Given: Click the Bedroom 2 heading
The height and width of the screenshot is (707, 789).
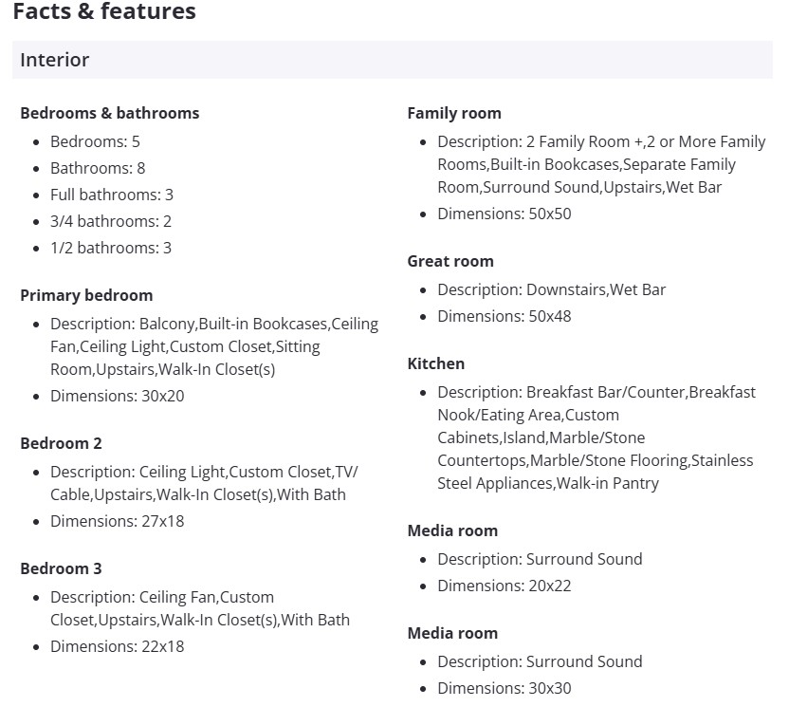Looking at the screenshot, I should point(61,443).
